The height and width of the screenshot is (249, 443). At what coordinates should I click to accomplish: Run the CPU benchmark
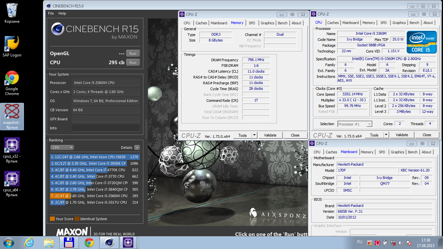tap(133, 63)
